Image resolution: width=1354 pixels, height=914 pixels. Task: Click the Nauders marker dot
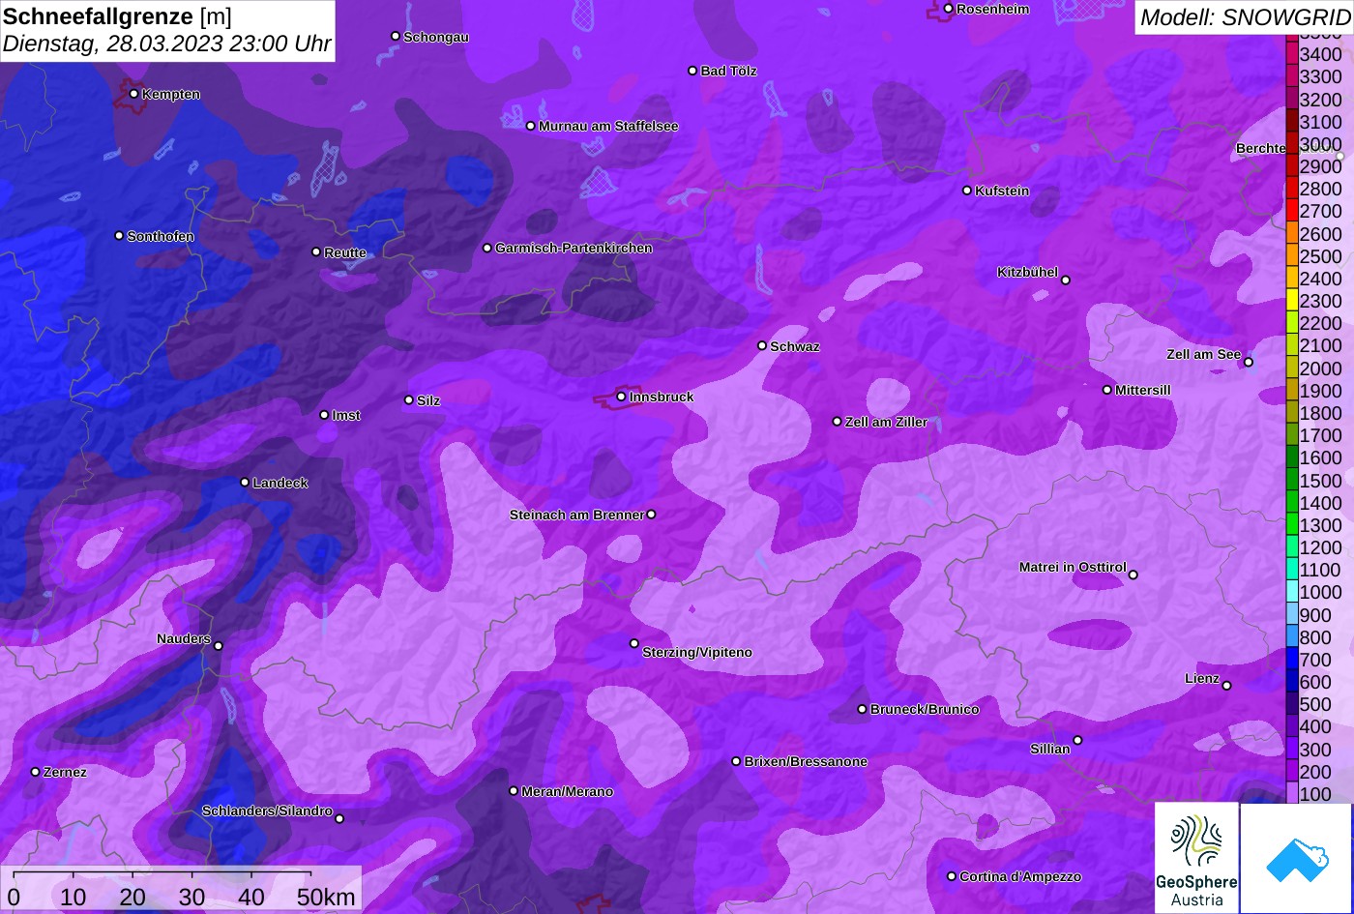pyautogui.click(x=219, y=646)
